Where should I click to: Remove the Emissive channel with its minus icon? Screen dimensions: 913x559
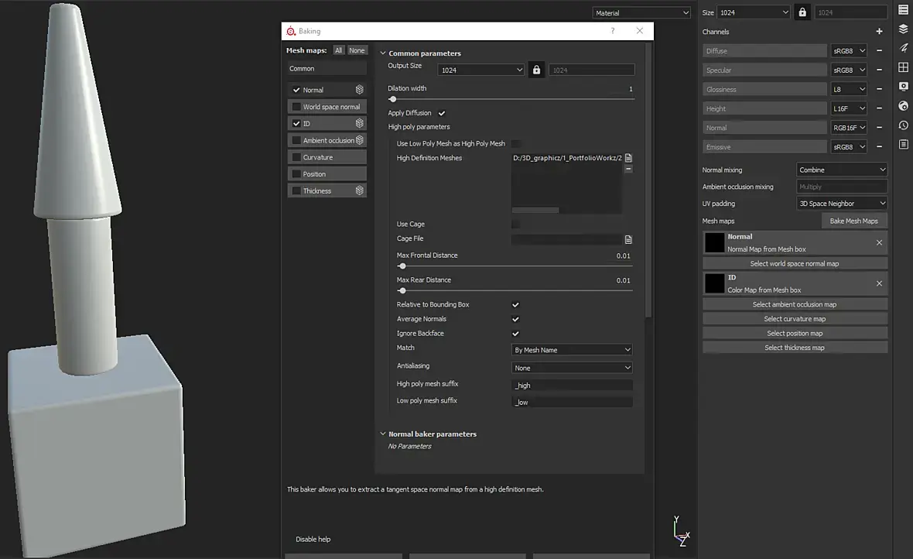point(879,147)
